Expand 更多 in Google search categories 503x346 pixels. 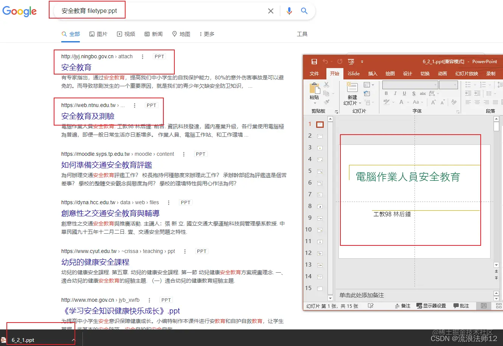208,34
